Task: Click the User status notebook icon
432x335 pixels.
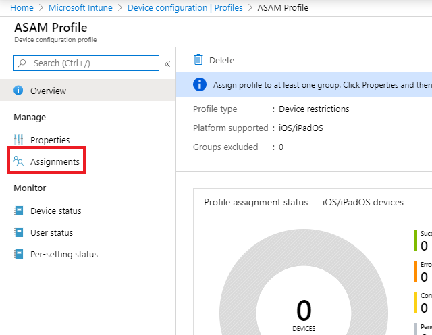Action: click(x=18, y=232)
